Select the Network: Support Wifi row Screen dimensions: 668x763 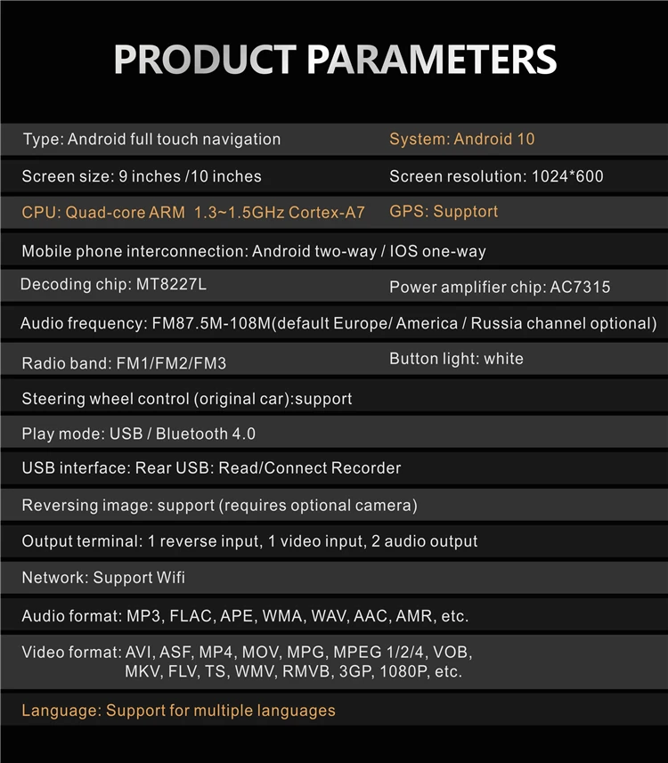(x=103, y=578)
